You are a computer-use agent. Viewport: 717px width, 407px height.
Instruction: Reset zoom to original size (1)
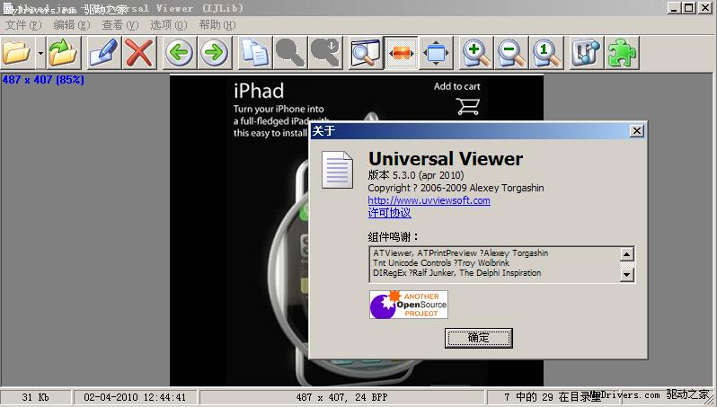pos(545,53)
